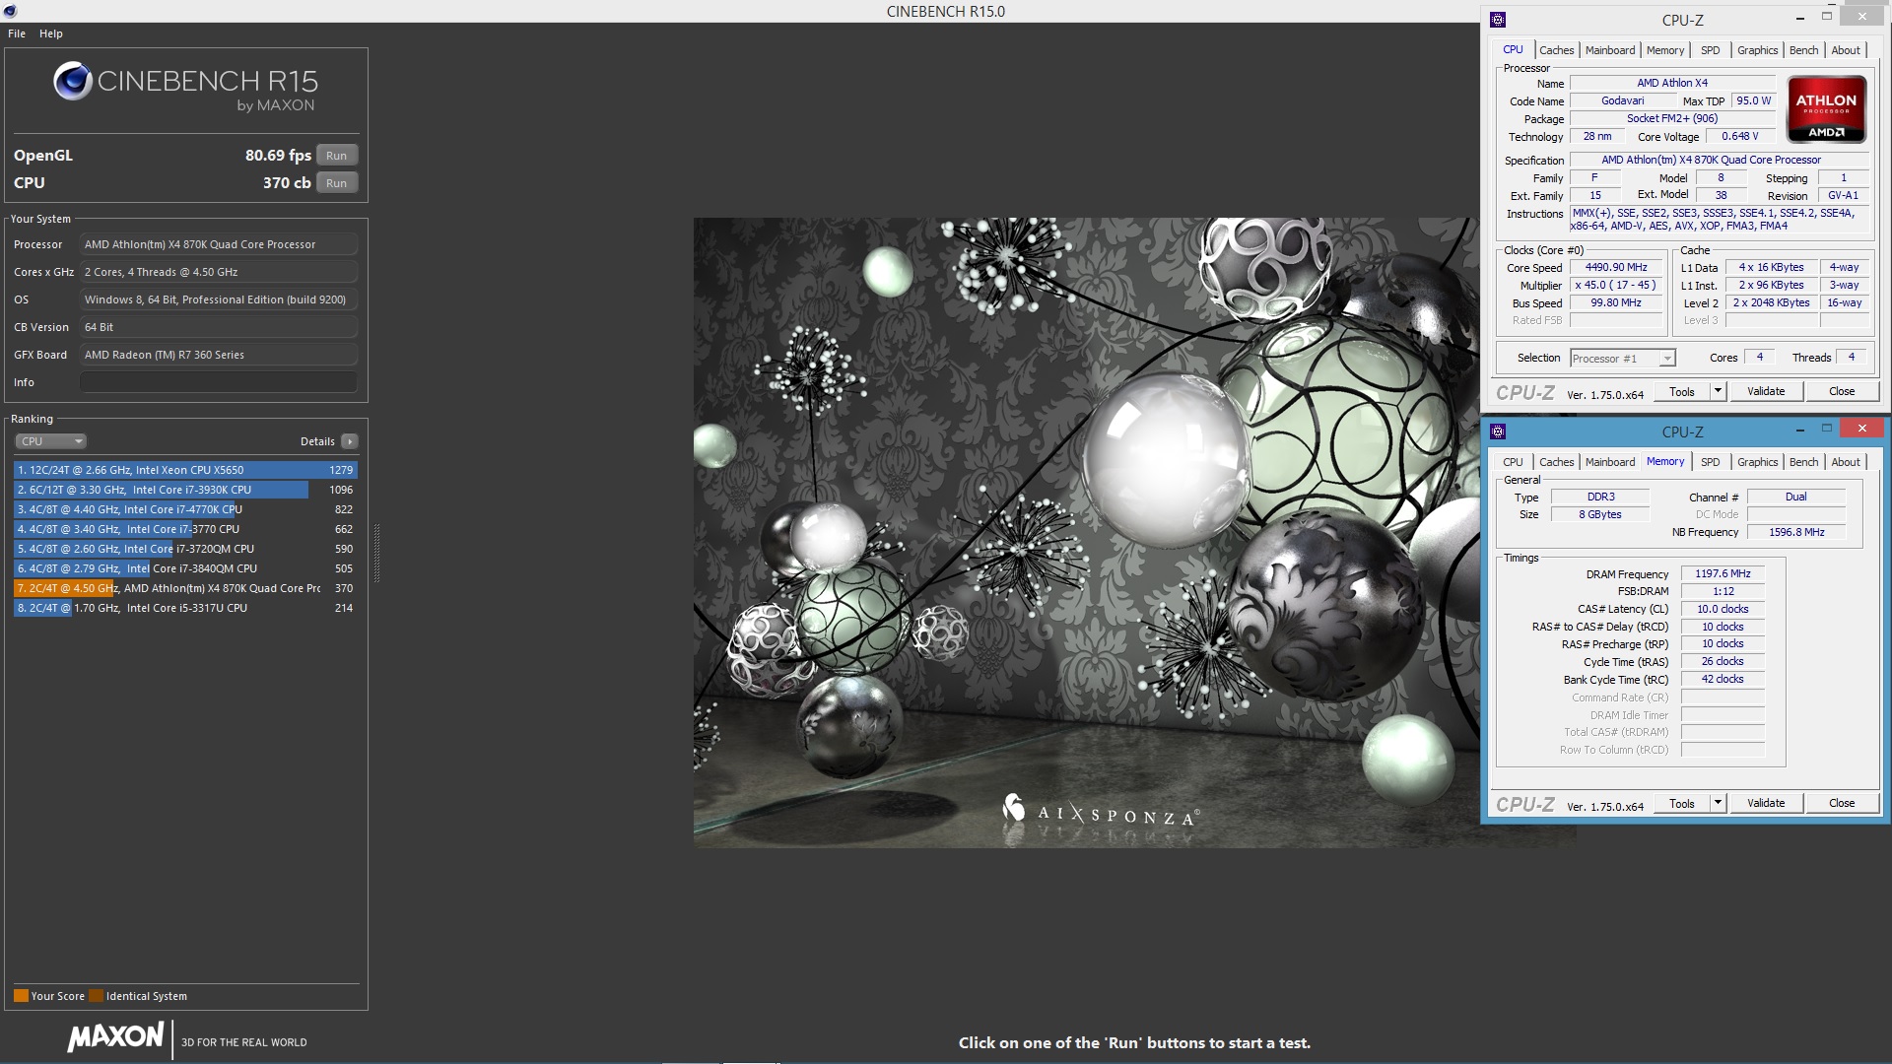Open Caches tab in lower CPU-Z window
This screenshot has height=1064, width=1892.
[1556, 462]
